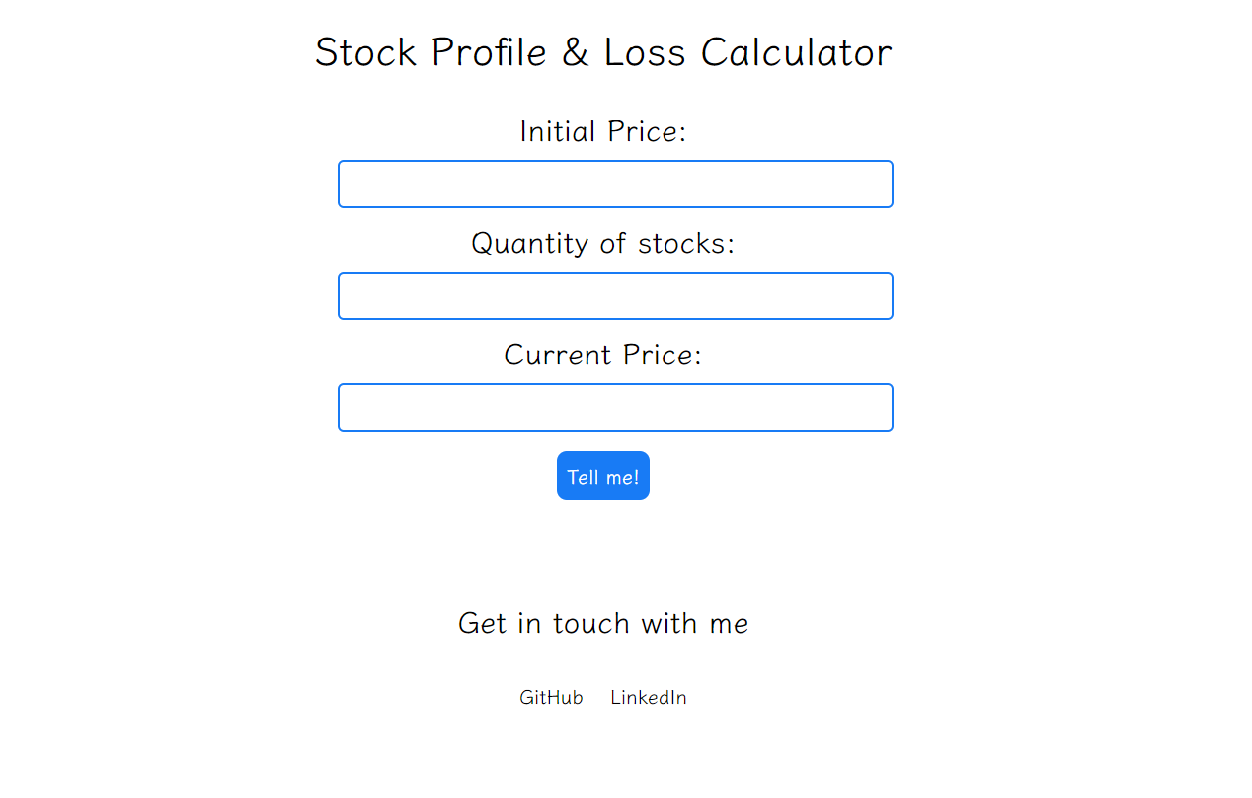Image resolution: width=1252 pixels, height=798 pixels.
Task: Click the Stock Profile & Loss Calculator heading
Action: [x=602, y=52]
